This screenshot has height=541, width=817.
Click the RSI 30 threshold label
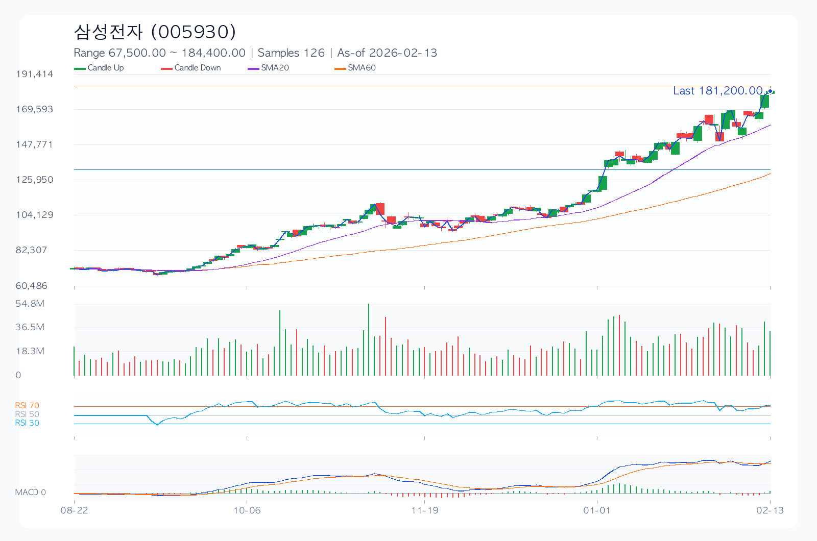tap(27, 423)
